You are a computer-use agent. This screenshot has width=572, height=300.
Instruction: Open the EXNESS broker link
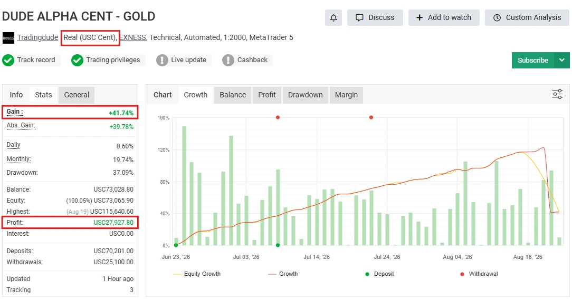tap(133, 37)
